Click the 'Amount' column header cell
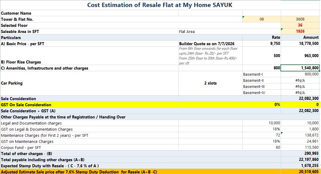The width and height of the screenshot is (321, 174). (300, 38)
